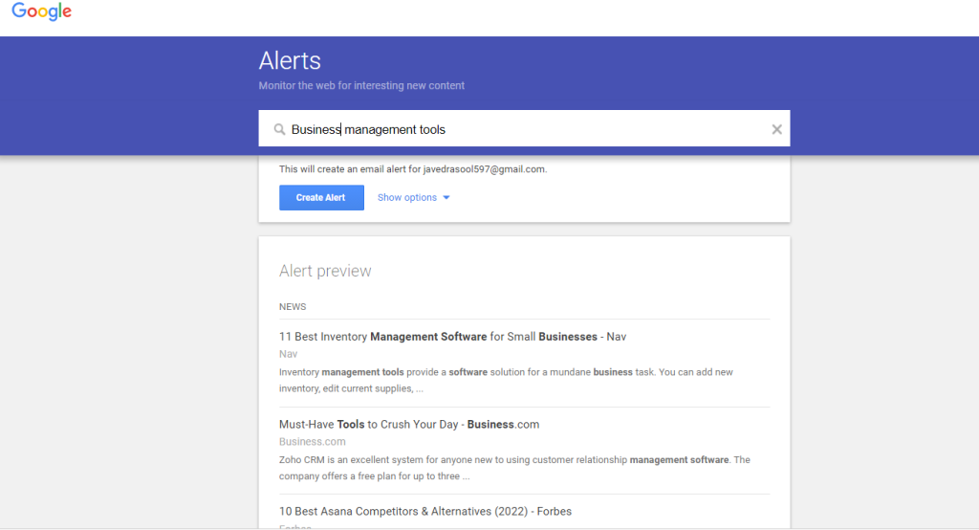The width and height of the screenshot is (979, 530).
Task: Open 10 Best Asana Competitors & Alternatives article
Action: click(x=425, y=511)
